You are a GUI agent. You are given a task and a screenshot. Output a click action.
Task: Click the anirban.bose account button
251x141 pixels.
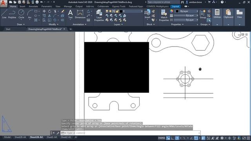point(195,2)
